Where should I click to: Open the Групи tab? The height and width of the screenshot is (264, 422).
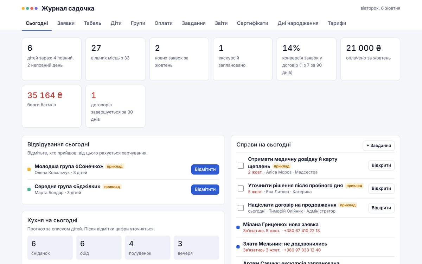click(x=138, y=23)
